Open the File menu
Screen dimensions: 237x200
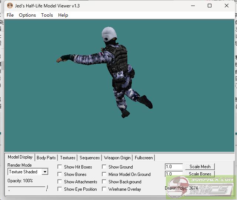(10, 15)
